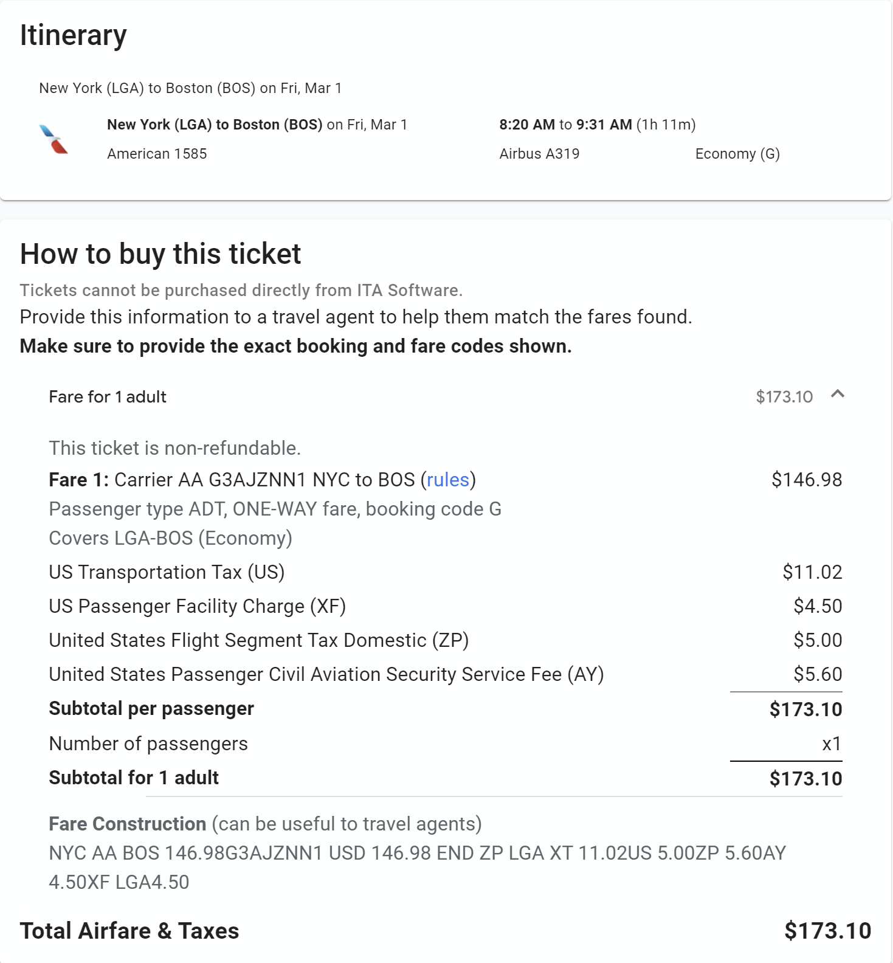Click the US Passenger Facility Charge (XF) line
The height and width of the screenshot is (963, 893).
click(197, 606)
